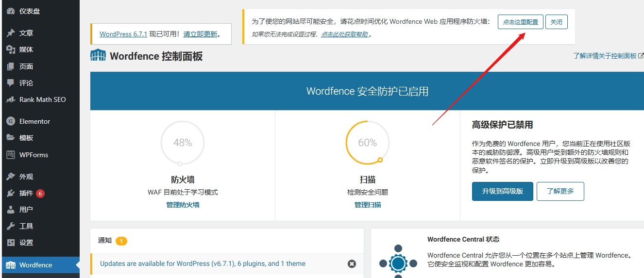Click 升级到高级版 button
This screenshot has height=278, width=644.
503,191
